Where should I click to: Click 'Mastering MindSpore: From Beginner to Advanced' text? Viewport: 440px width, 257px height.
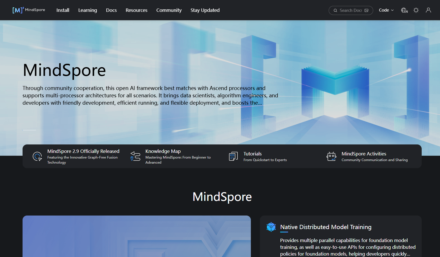(178, 160)
